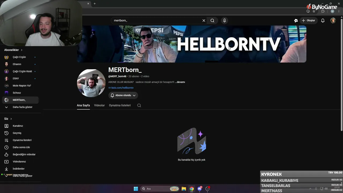Click the Oluştur create button
The image size is (343, 193).
[308, 21]
